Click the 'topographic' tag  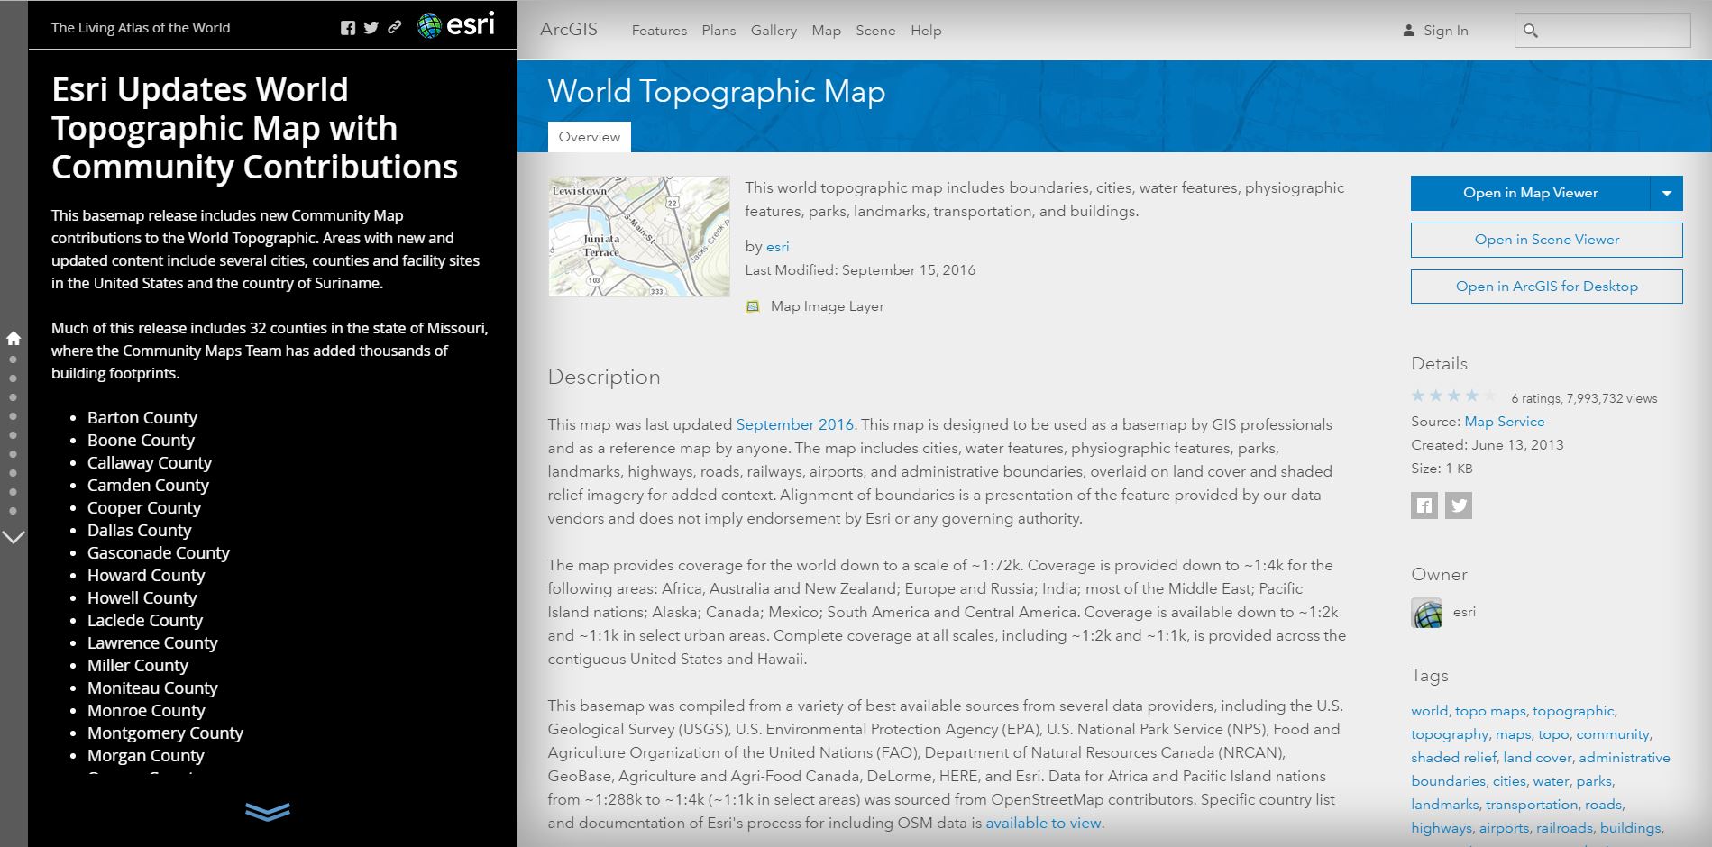click(x=1573, y=711)
